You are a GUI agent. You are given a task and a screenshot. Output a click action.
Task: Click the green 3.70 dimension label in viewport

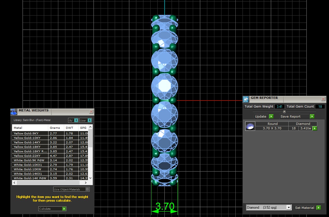[x=165, y=206]
